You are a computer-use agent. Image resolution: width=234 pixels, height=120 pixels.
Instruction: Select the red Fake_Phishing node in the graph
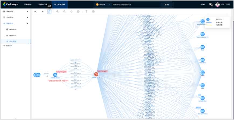point(96,74)
